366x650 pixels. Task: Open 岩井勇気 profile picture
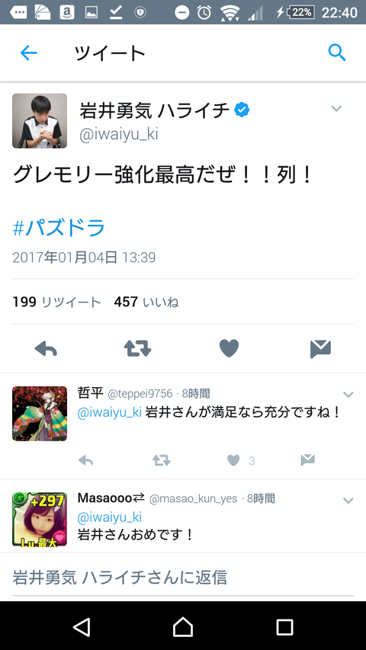[40, 120]
